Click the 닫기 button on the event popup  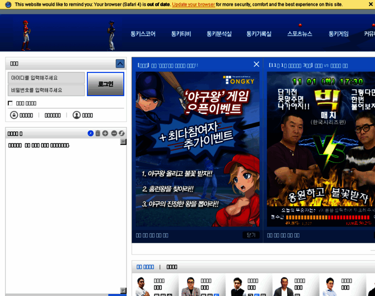click(251, 235)
